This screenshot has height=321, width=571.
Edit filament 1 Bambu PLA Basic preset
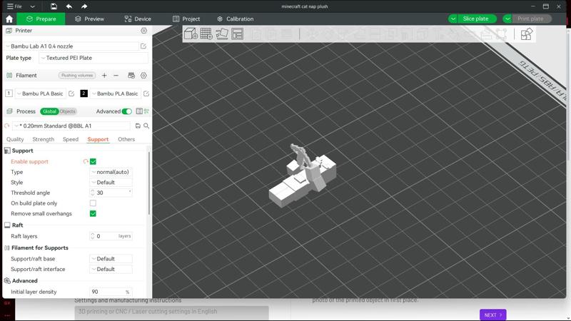(x=71, y=93)
